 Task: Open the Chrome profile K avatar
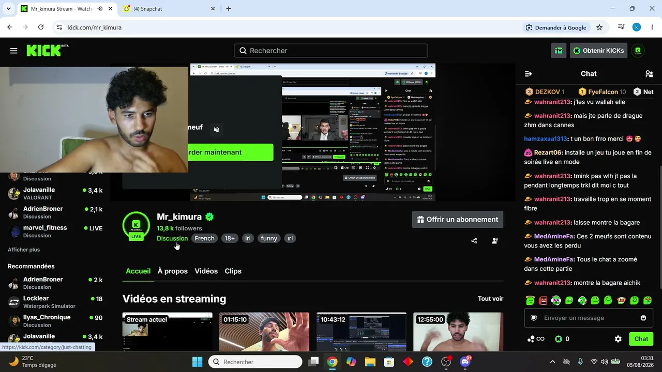(637, 27)
